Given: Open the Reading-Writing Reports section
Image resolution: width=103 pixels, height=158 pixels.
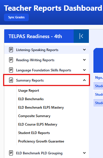Looking at the screenshot, I should coord(47,60).
